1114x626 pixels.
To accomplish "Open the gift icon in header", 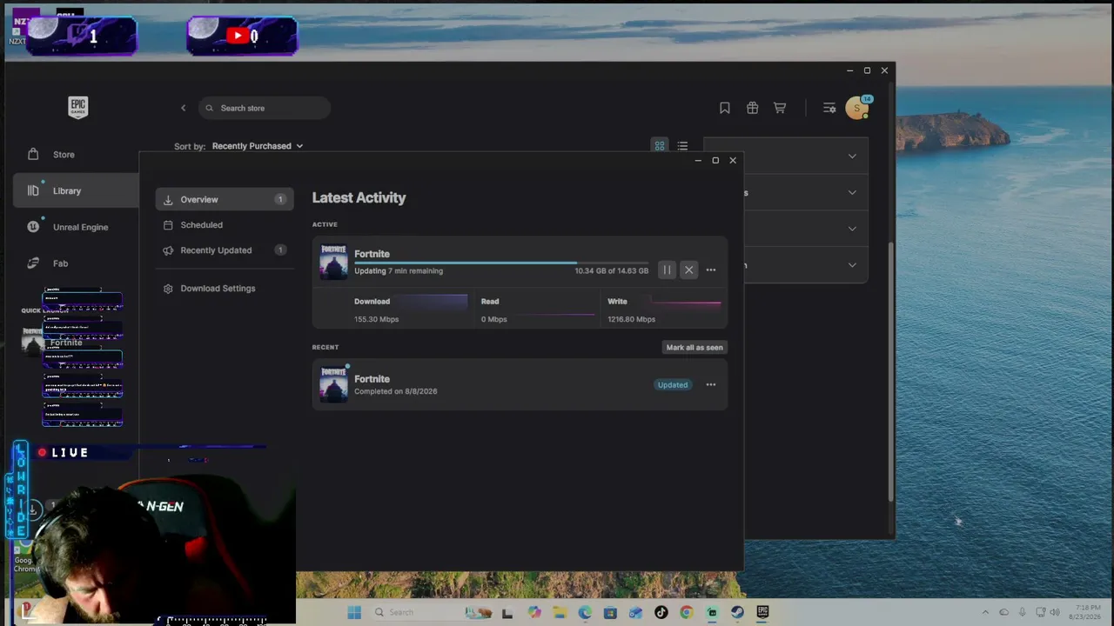I will tap(752, 108).
